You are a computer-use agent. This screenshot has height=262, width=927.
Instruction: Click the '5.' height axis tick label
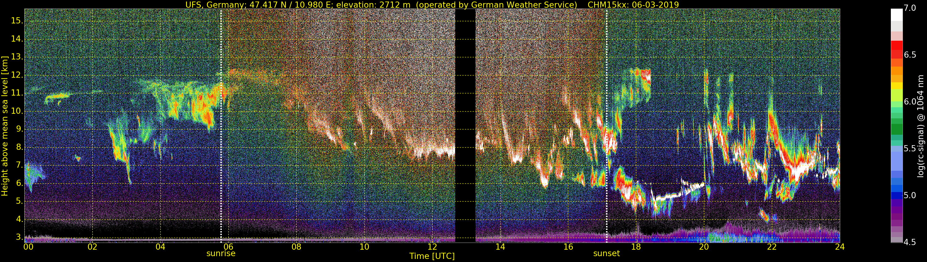coord(19,201)
